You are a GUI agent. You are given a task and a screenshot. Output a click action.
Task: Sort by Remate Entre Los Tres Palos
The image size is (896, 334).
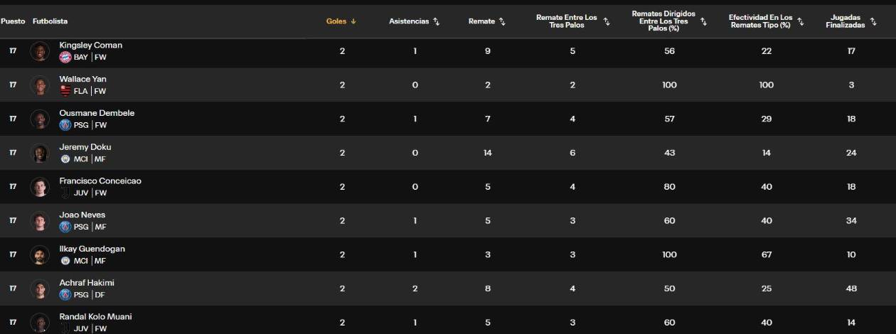[x=566, y=21]
